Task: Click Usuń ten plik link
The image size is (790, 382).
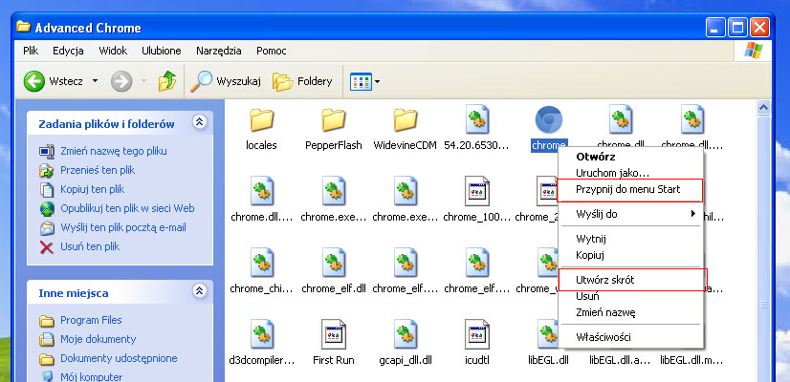Action: [90, 246]
